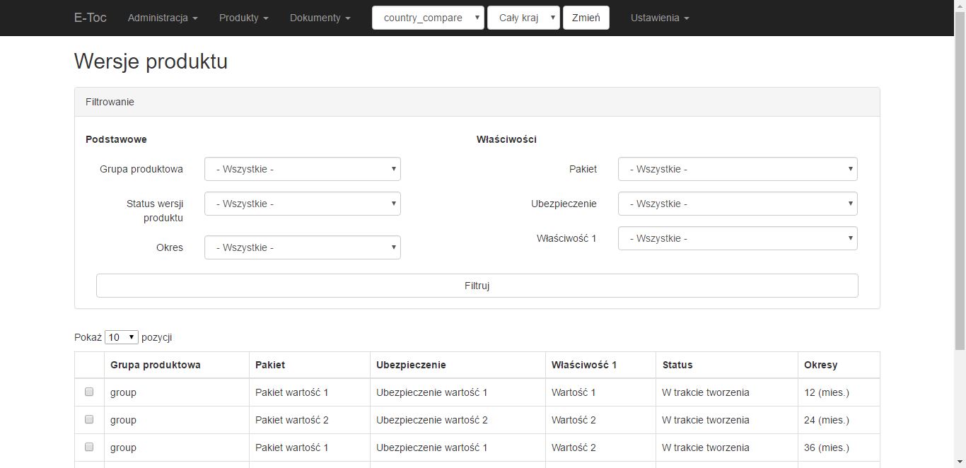Tick the checkbox for the 12 (mies.) row
Viewport: 966px width, 468px height.
(89, 392)
